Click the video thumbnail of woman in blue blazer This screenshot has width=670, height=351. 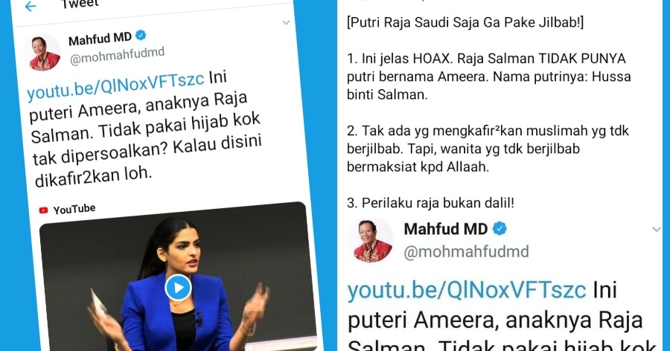pos(178,277)
